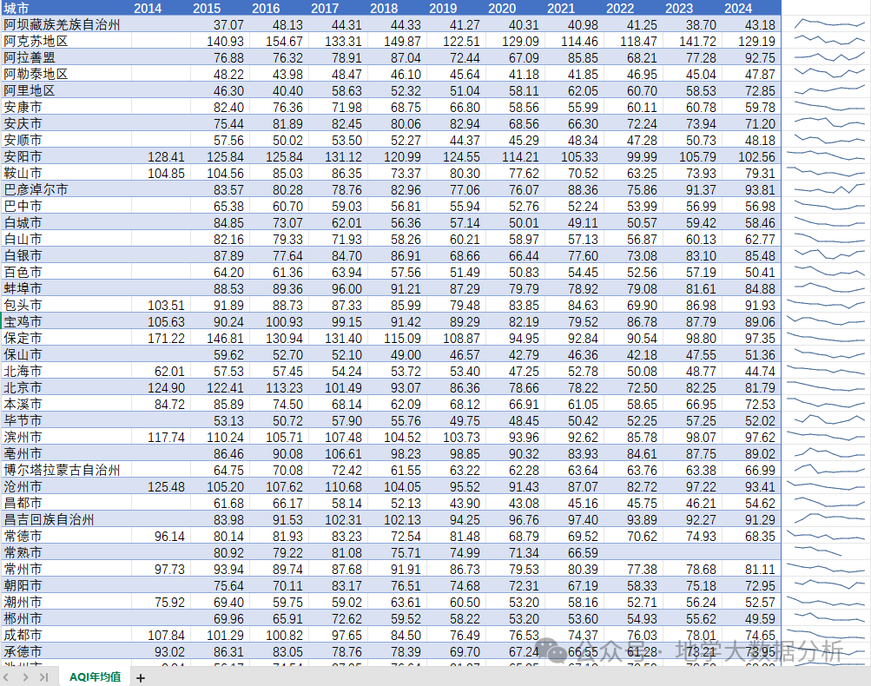
Task: Click the next sheet navigation arrow
Action: click(25, 677)
